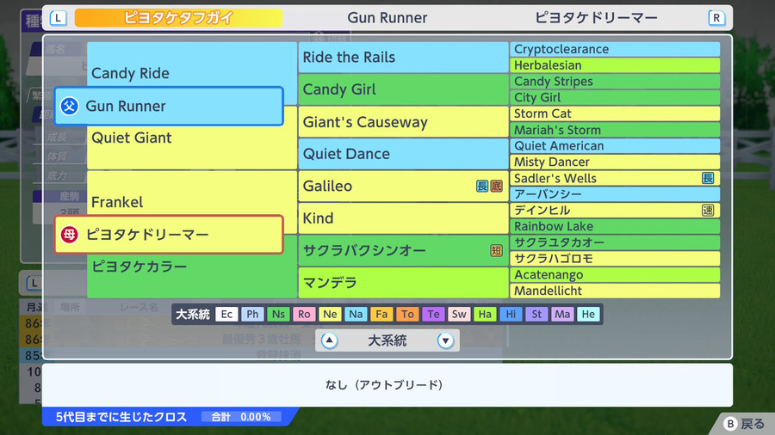Viewport: 775px width, 435px height.
Task: Select the ピヨタケドリーマー dam cell
Action: (169, 235)
